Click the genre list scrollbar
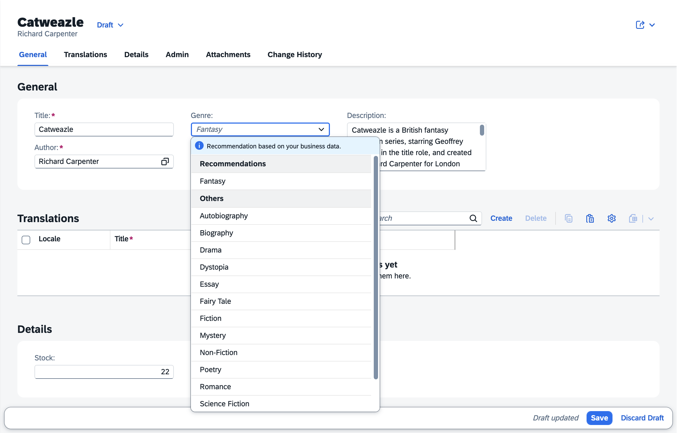The width and height of the screenshot is (678, 433). pos(376,268)
